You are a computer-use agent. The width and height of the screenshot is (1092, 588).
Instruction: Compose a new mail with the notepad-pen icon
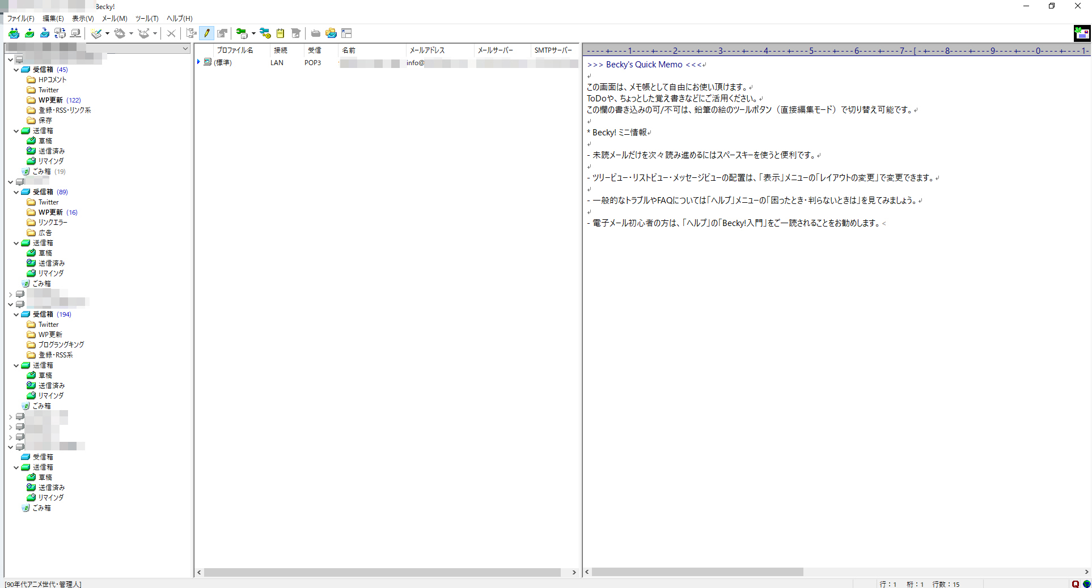click(x=97, y=33)
